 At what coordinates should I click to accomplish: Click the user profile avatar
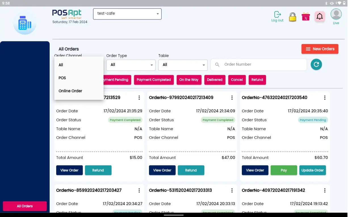[x=336, y=14]
